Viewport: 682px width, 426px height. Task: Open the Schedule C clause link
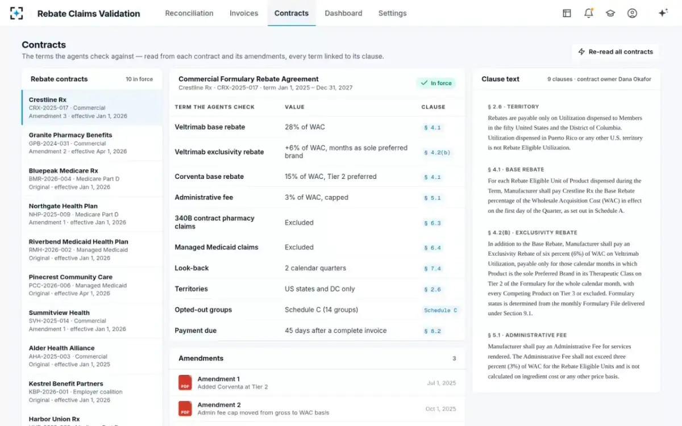coord(440,310)
